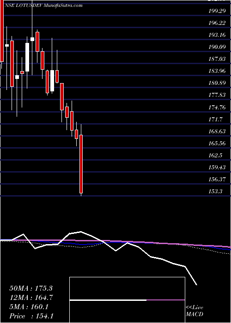
Task: Click the 5MA : 160.1 value
Action: tap(29, 307)
